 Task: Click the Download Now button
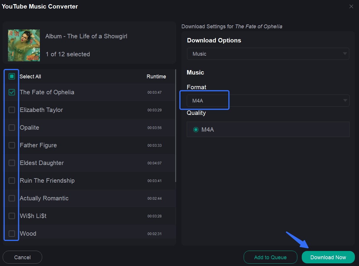click(328, 257)
